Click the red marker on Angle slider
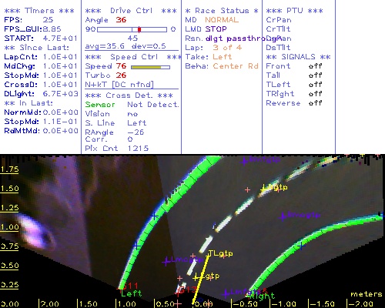Screen dimensions: 385x308 tap(139, 29)
